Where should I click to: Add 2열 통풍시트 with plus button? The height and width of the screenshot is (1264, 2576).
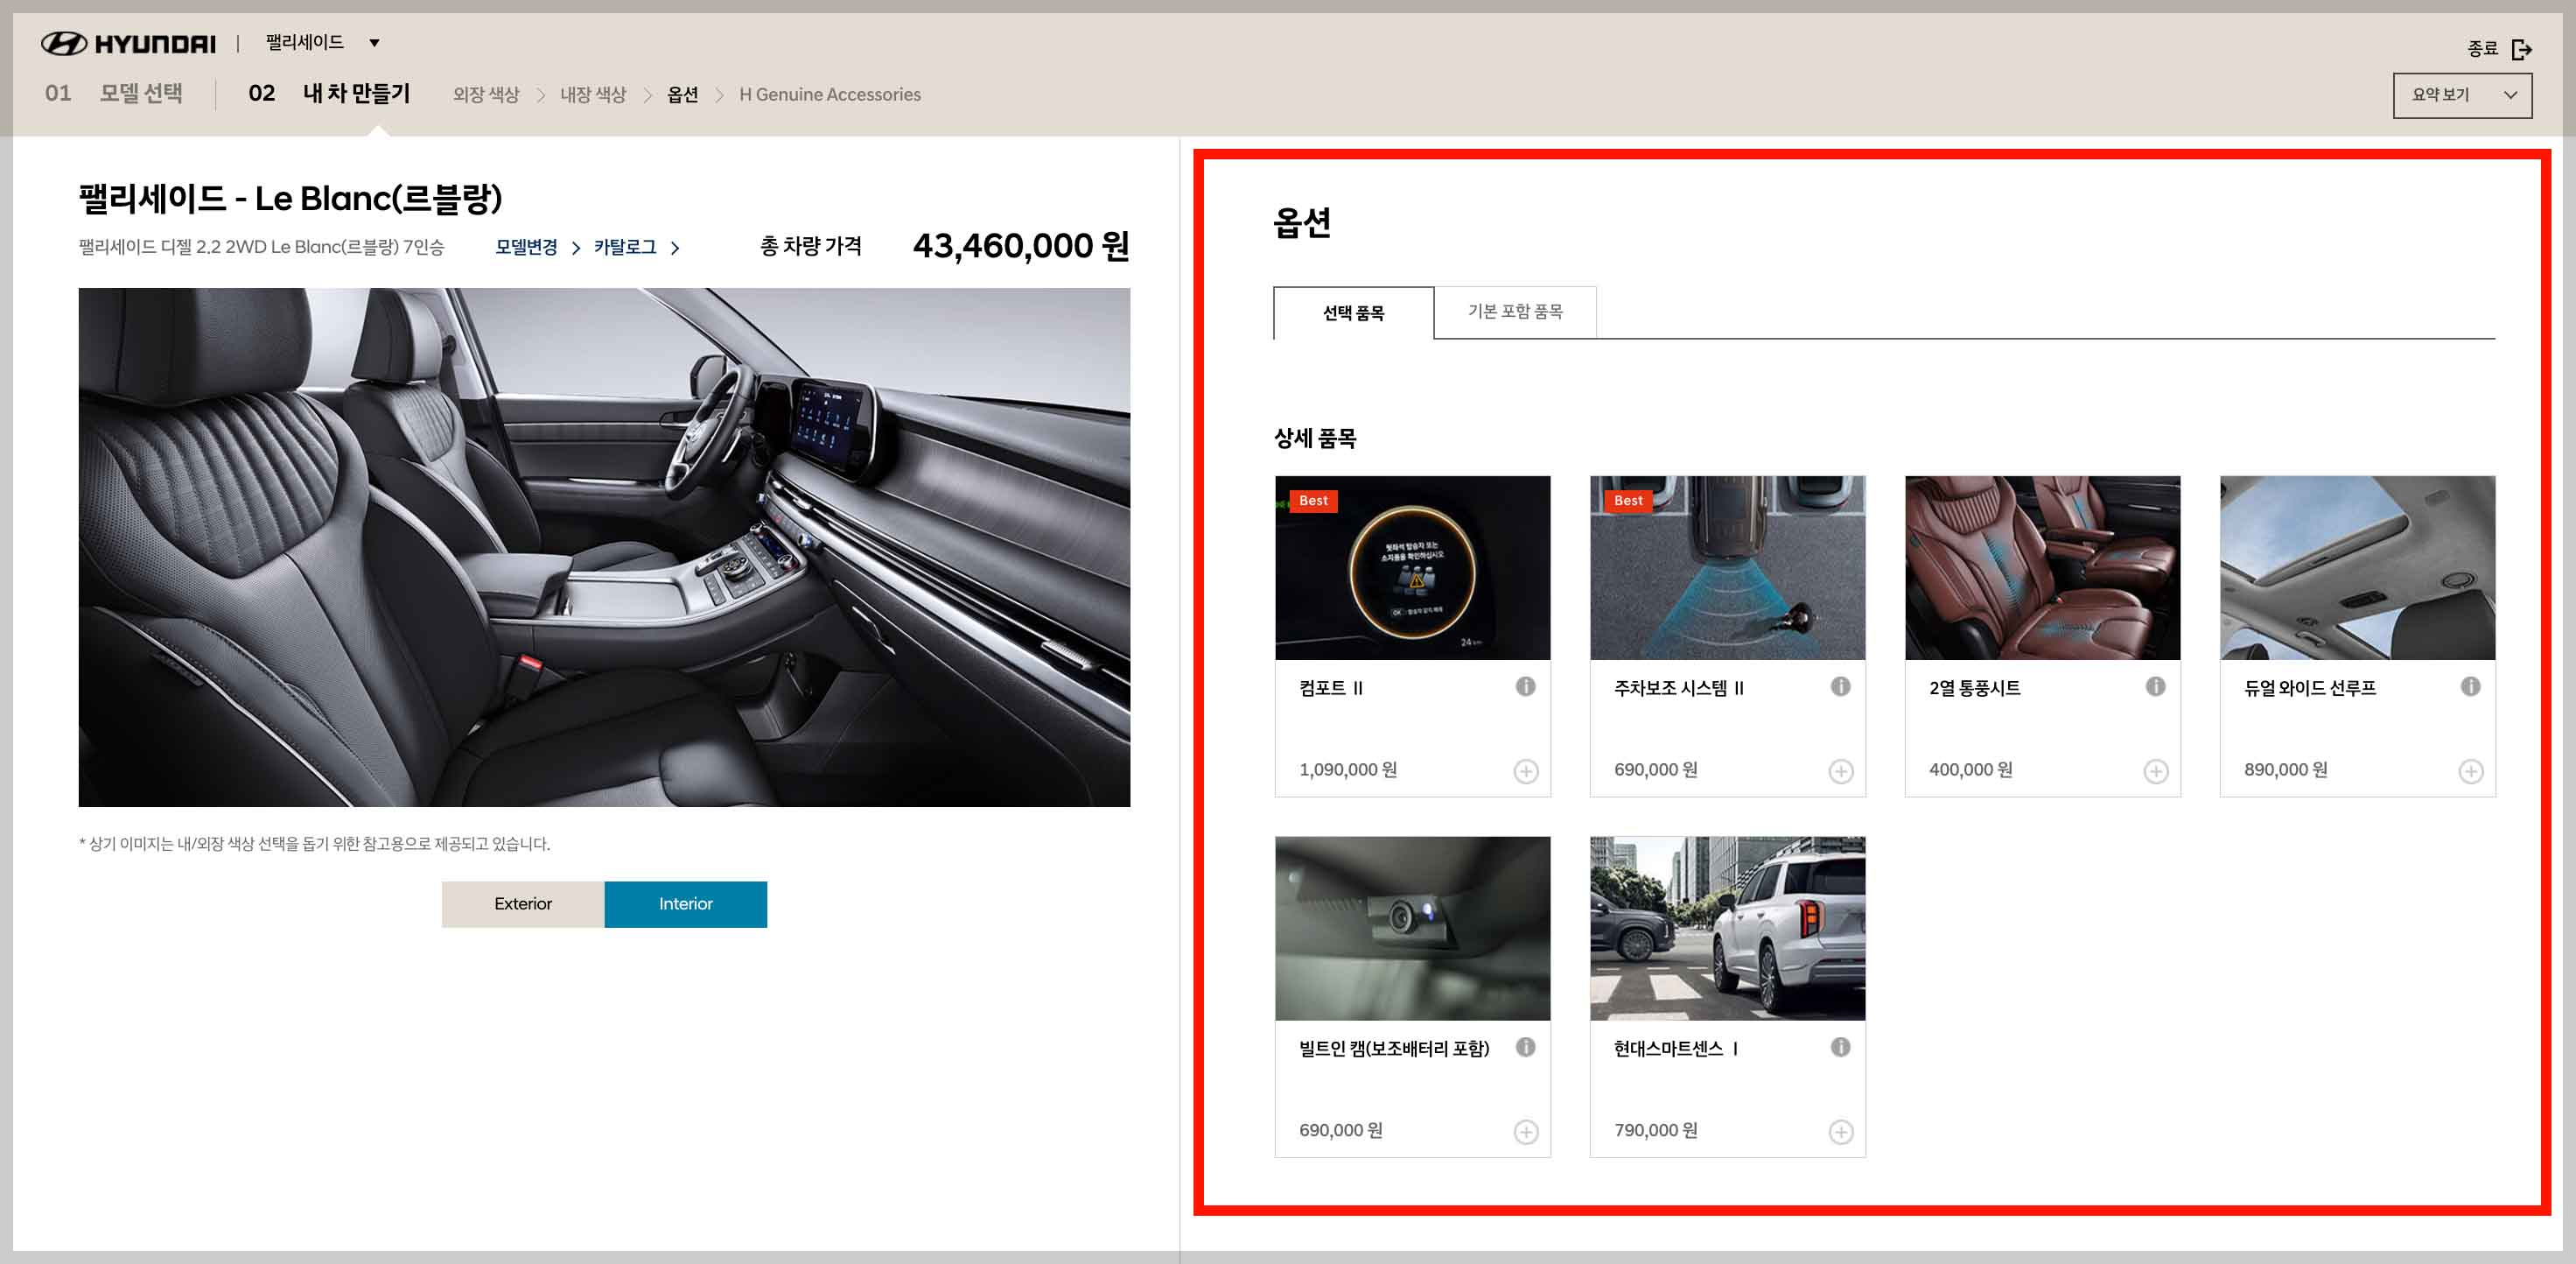pos(2155,771)
